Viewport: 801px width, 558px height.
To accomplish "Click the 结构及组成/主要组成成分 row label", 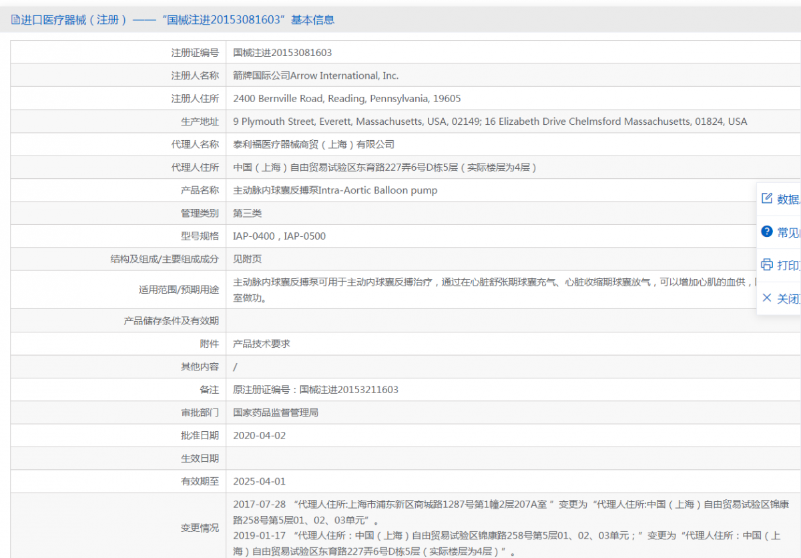I will click(164, 259).
